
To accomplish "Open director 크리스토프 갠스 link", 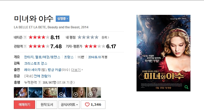I will [x=36, y=64].
